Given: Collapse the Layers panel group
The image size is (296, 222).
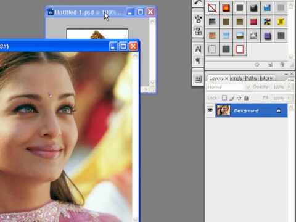Looking at the screenshot, I should click(x=287, y=73).
